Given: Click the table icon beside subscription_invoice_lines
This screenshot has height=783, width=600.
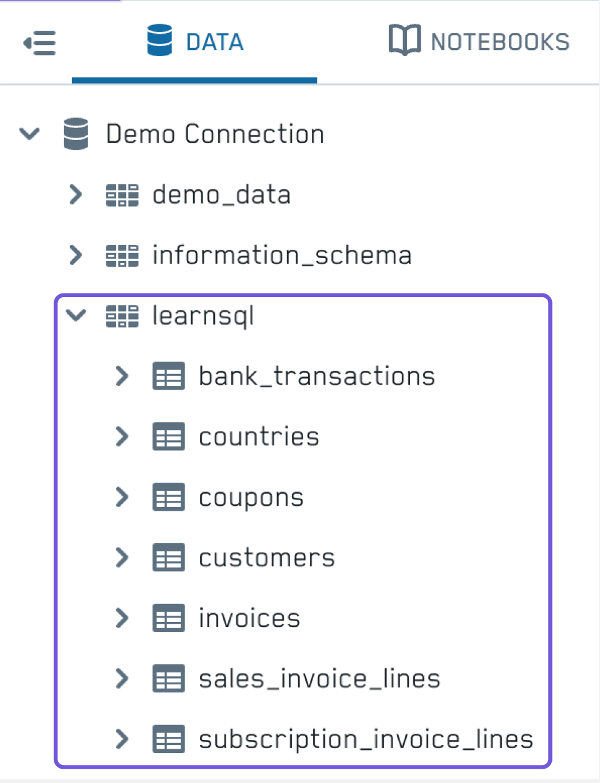Looking at the screenshot, I should (168, 739).
